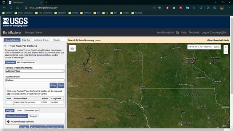Switch to the Search Criteria tab

pyautogui.click(x=12, y=40)
